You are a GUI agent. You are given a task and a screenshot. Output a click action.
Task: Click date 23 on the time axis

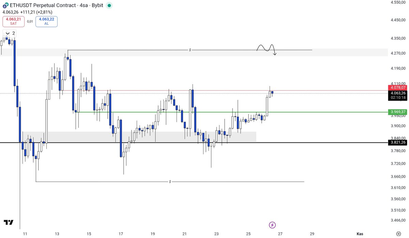pos(216,234)
